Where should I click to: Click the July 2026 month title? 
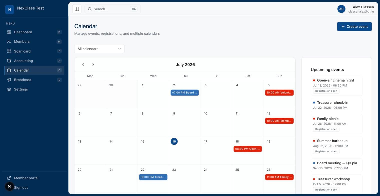click(x=185, y=64)
